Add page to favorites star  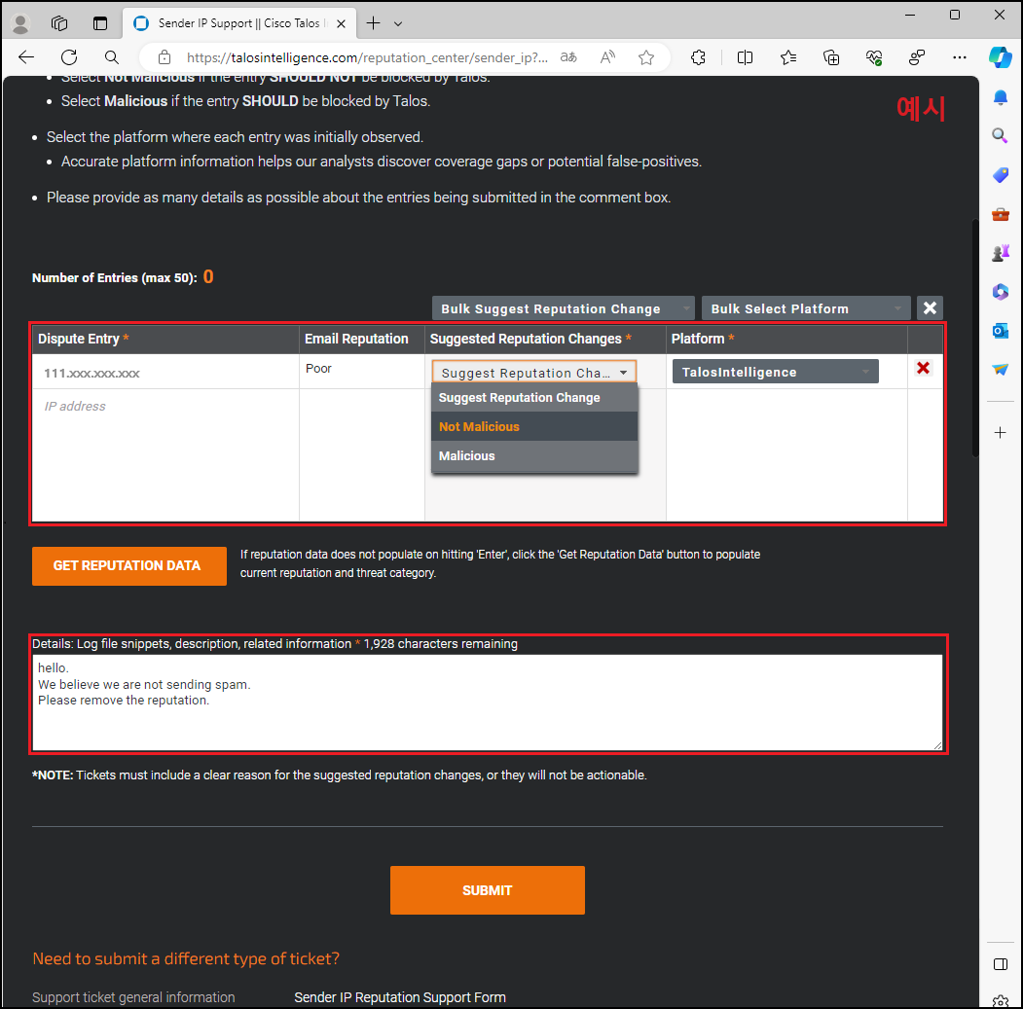coord(646,57)
